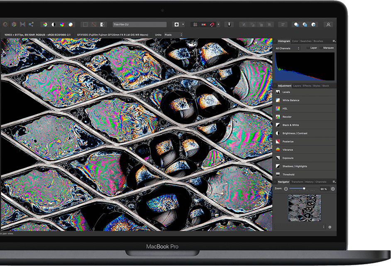This screenshot has height=266, width=391.
Task: Enable the Layer checkbox in Histogram
Action: [x=308, y=48]
